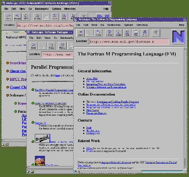The image size is (189, 177).
Task: Click Reload in the Software Packages window
Action: [x=63, y=46]
